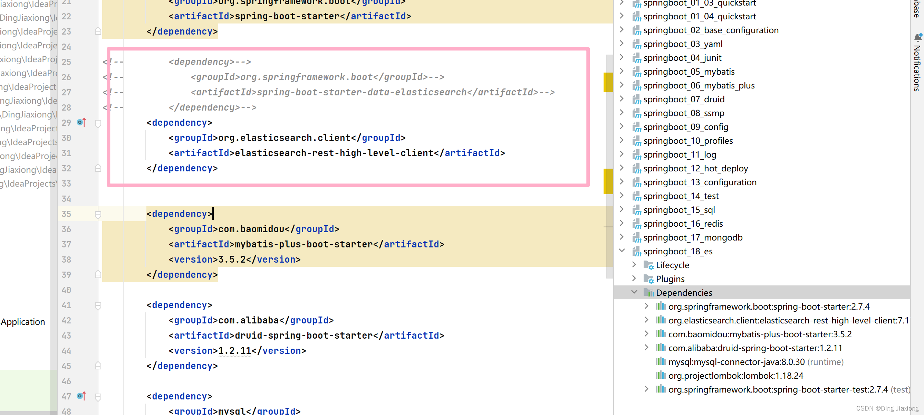Viewport: 924px width, 415px height.
Task: Click the Notifications bell icon
Action: click(x=918, y=37)
